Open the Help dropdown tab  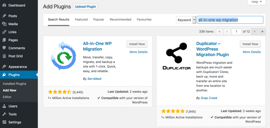[x=257, y=2]
